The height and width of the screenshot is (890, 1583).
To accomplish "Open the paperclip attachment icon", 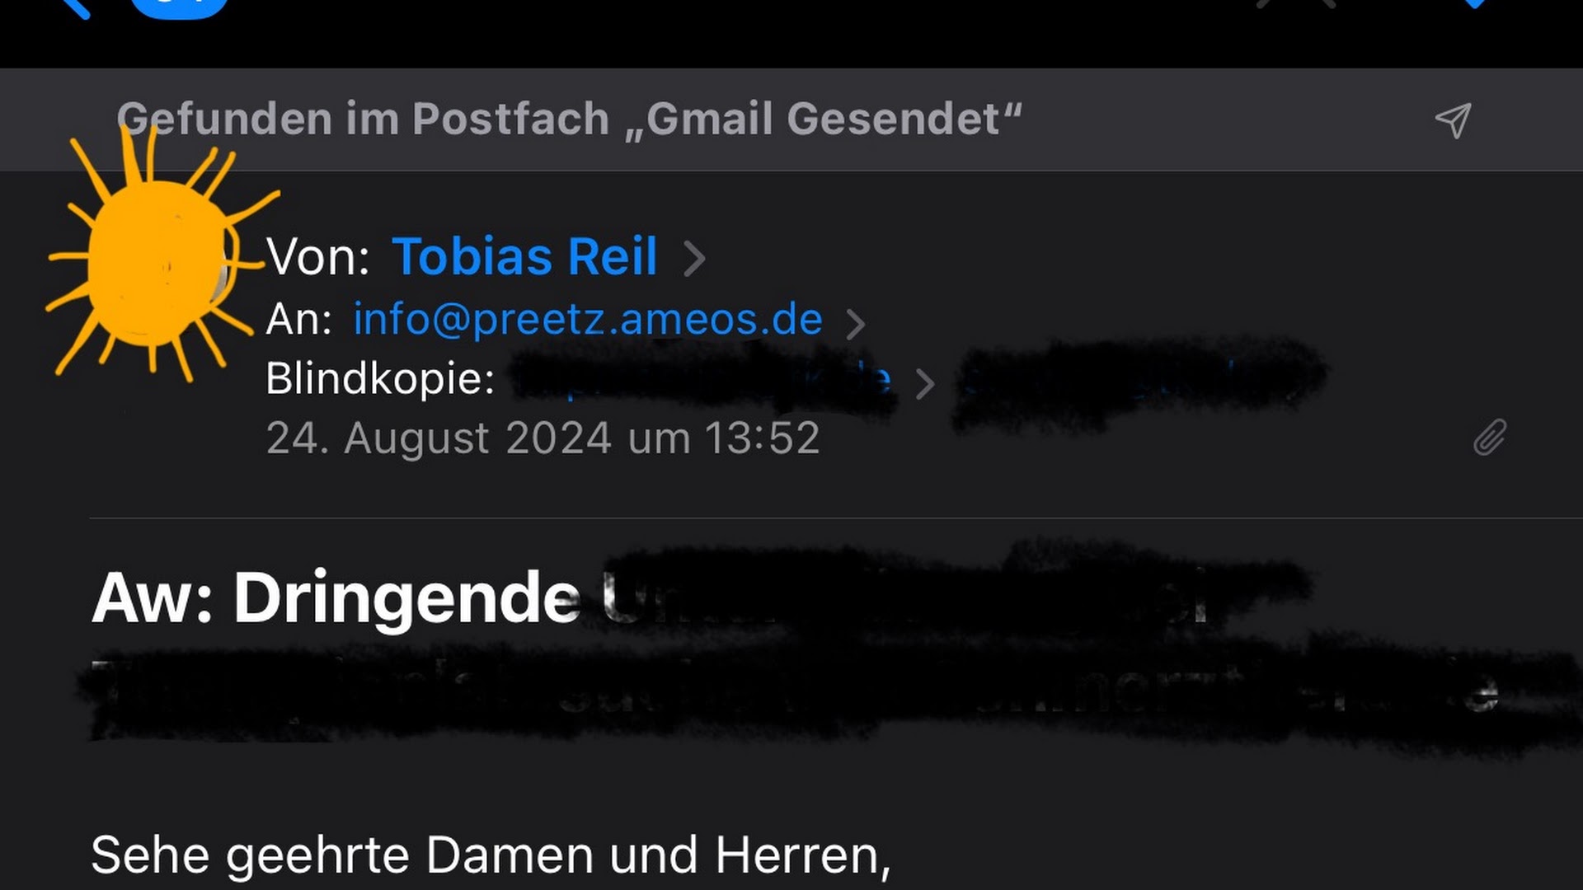I will 1490,438.
